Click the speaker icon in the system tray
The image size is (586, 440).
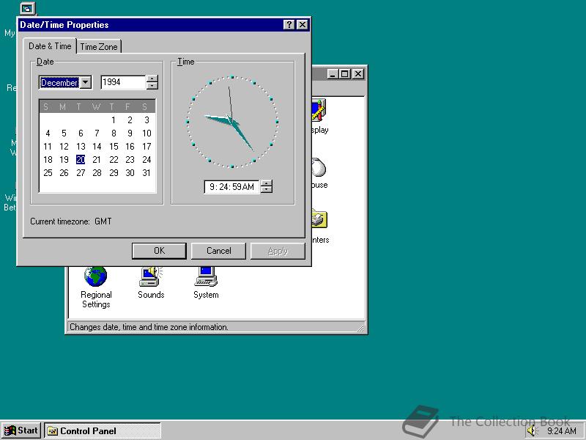(x=532, y=430)
